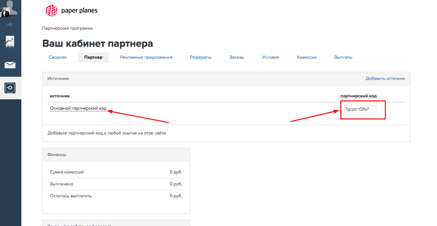The height and width of the screenshot is (226, 437).
Task: Open the Заказы tab
Action: [x=237, y=57]
